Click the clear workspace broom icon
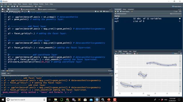The height and width of the screenshot is (102, 183). [x=132, y=11]
